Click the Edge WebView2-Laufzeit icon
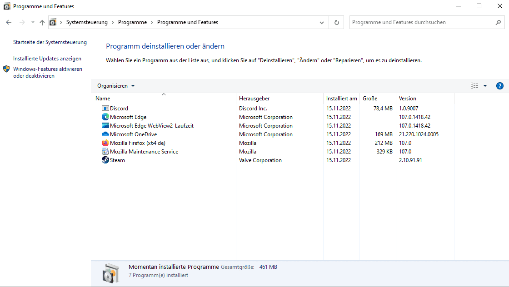This screenshot has width=509, height=287. [105, 125]
